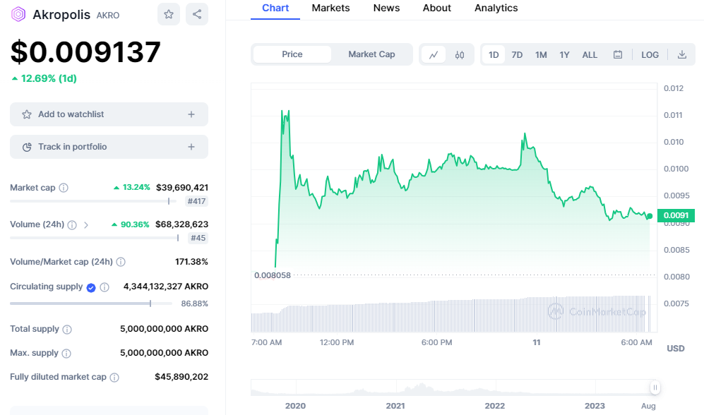Click the $45,890,202 diluted cap value

(x=182, y=377)
